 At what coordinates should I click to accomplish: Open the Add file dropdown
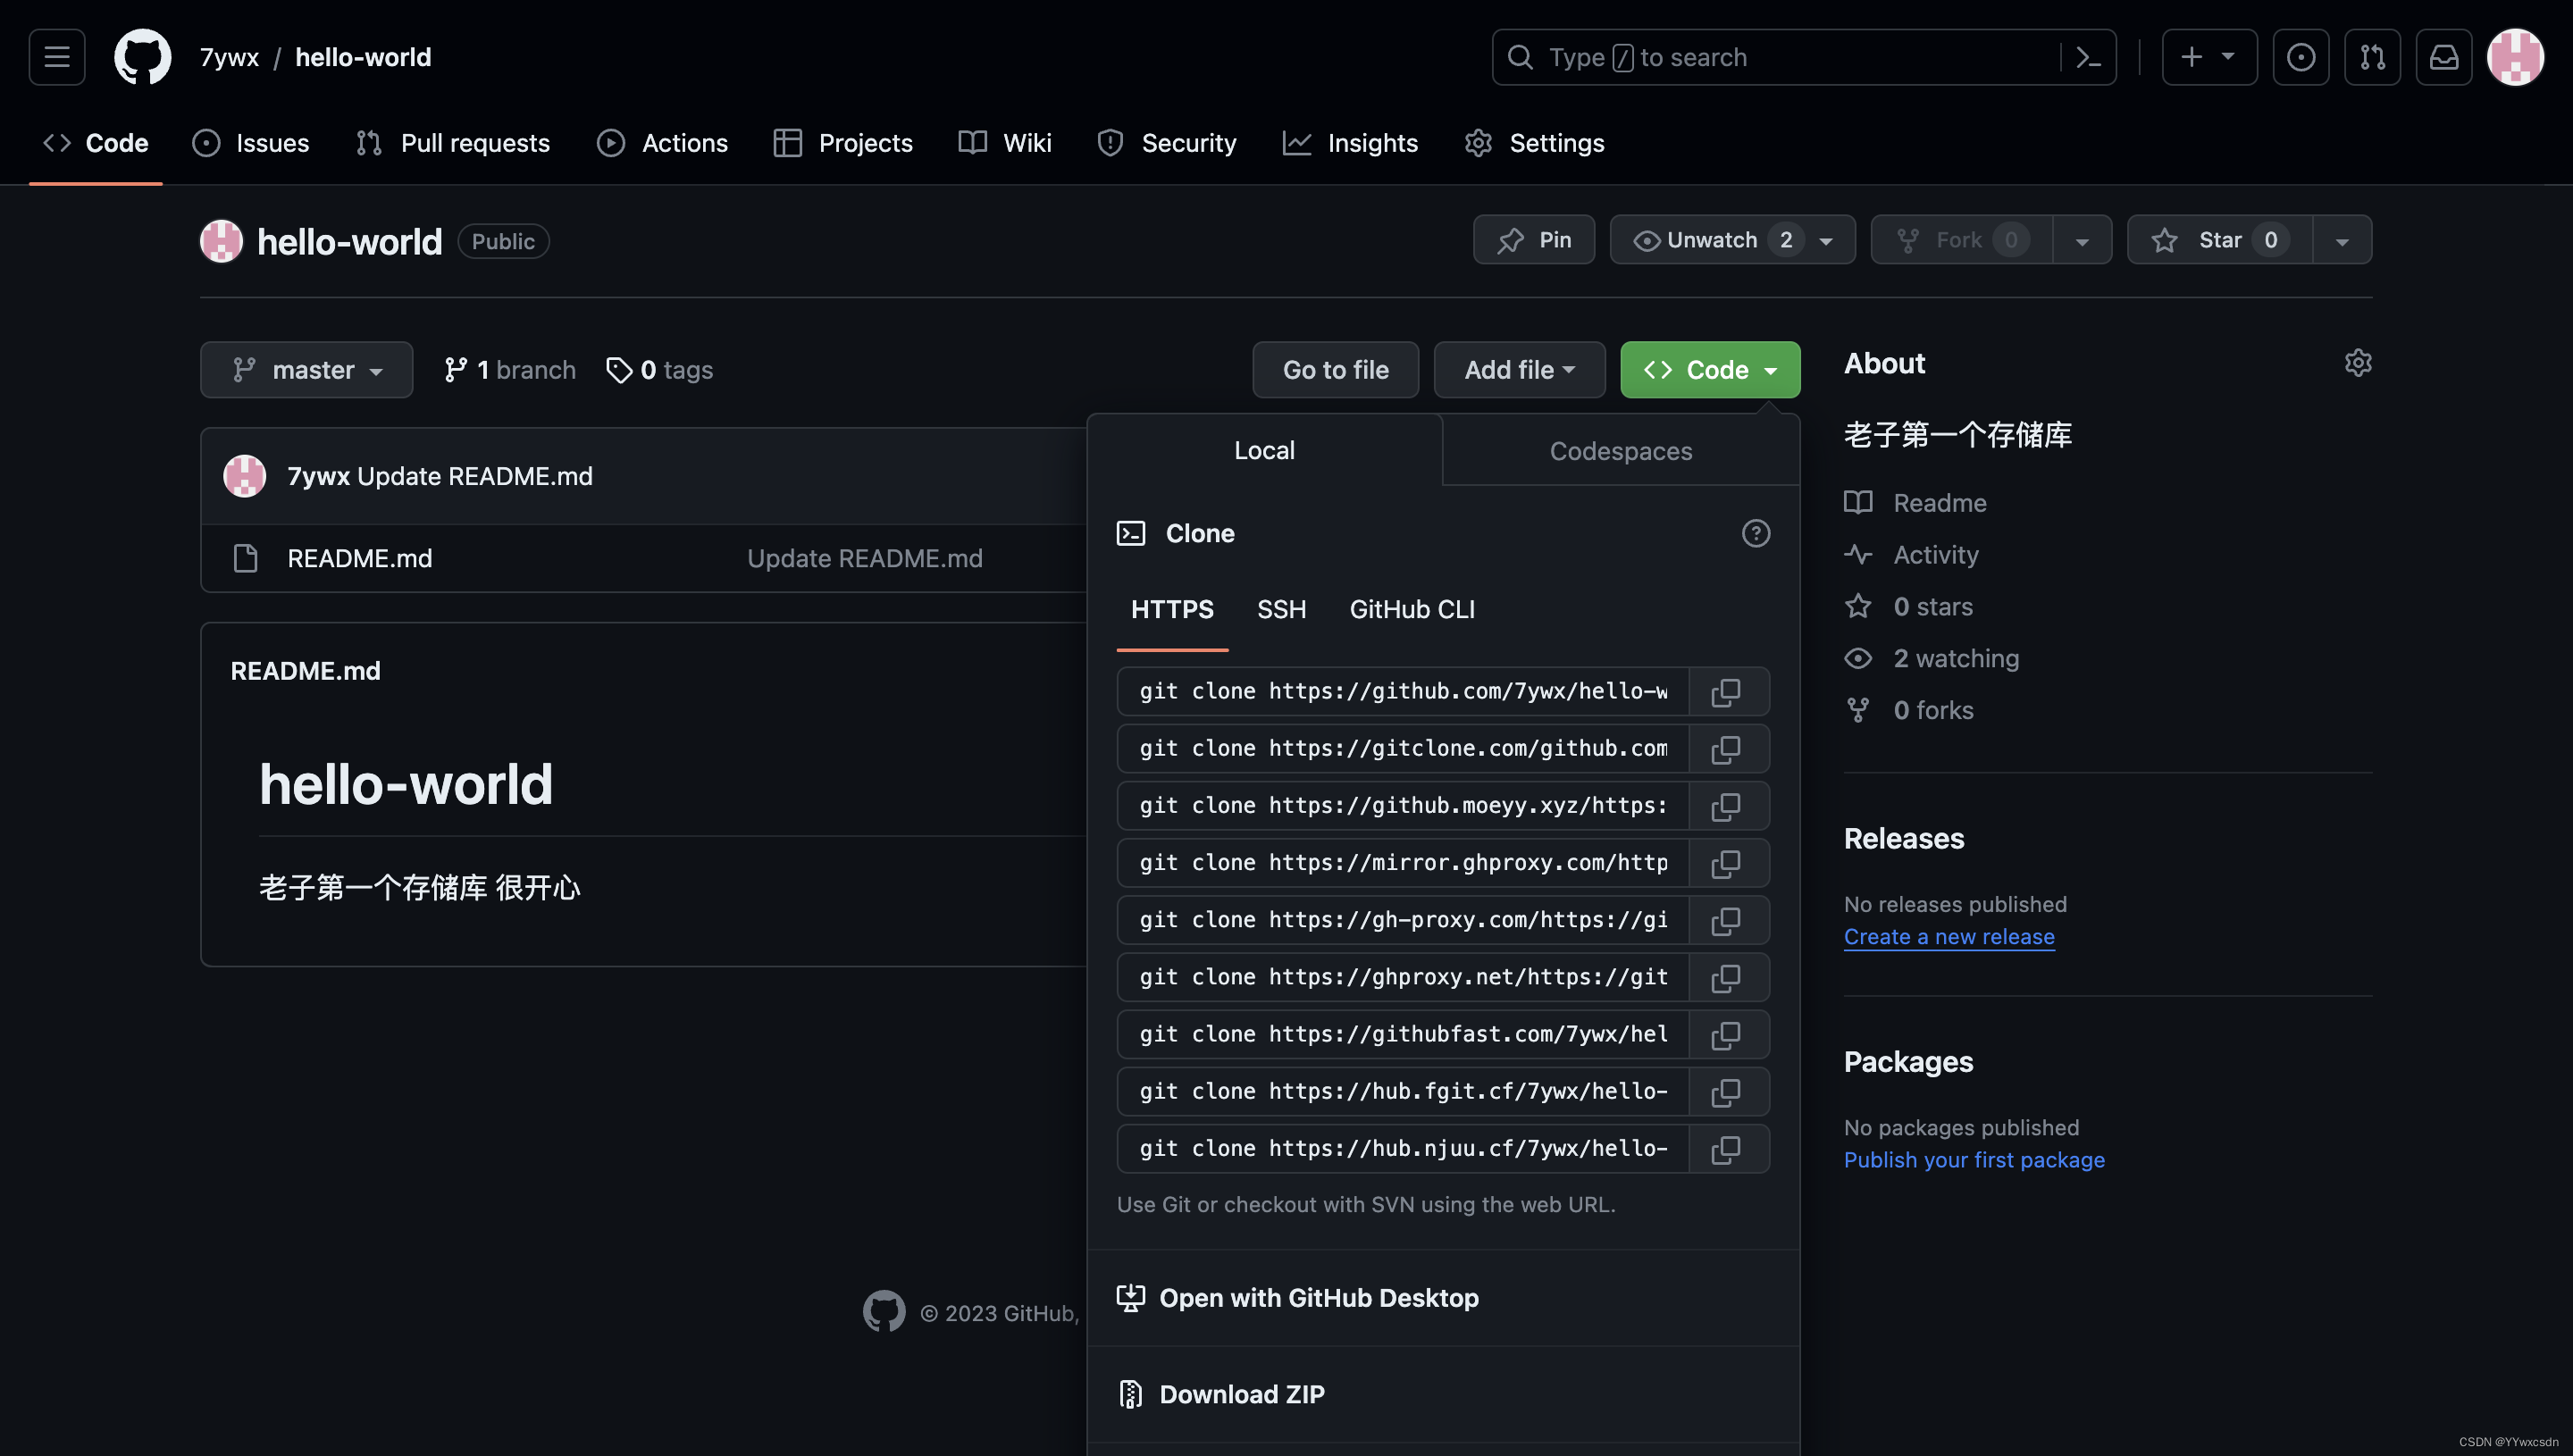point(1519,370)
